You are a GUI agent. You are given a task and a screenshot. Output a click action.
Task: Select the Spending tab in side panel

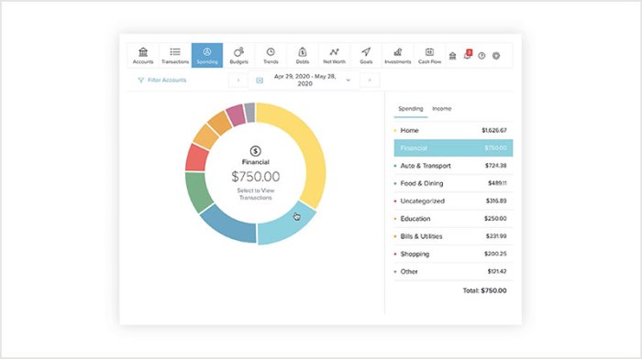click(411, 109)
